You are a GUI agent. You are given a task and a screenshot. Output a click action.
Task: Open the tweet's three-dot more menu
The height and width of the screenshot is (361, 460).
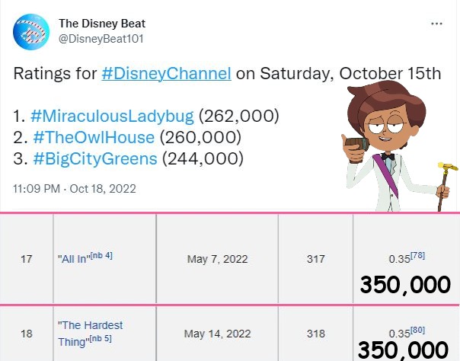click(x=436, y=24)
